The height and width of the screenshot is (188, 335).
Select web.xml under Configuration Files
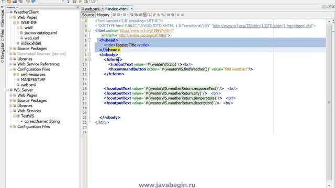coord(28,85)
